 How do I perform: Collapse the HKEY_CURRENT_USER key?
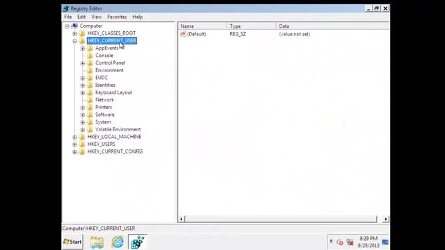[74, 41]
